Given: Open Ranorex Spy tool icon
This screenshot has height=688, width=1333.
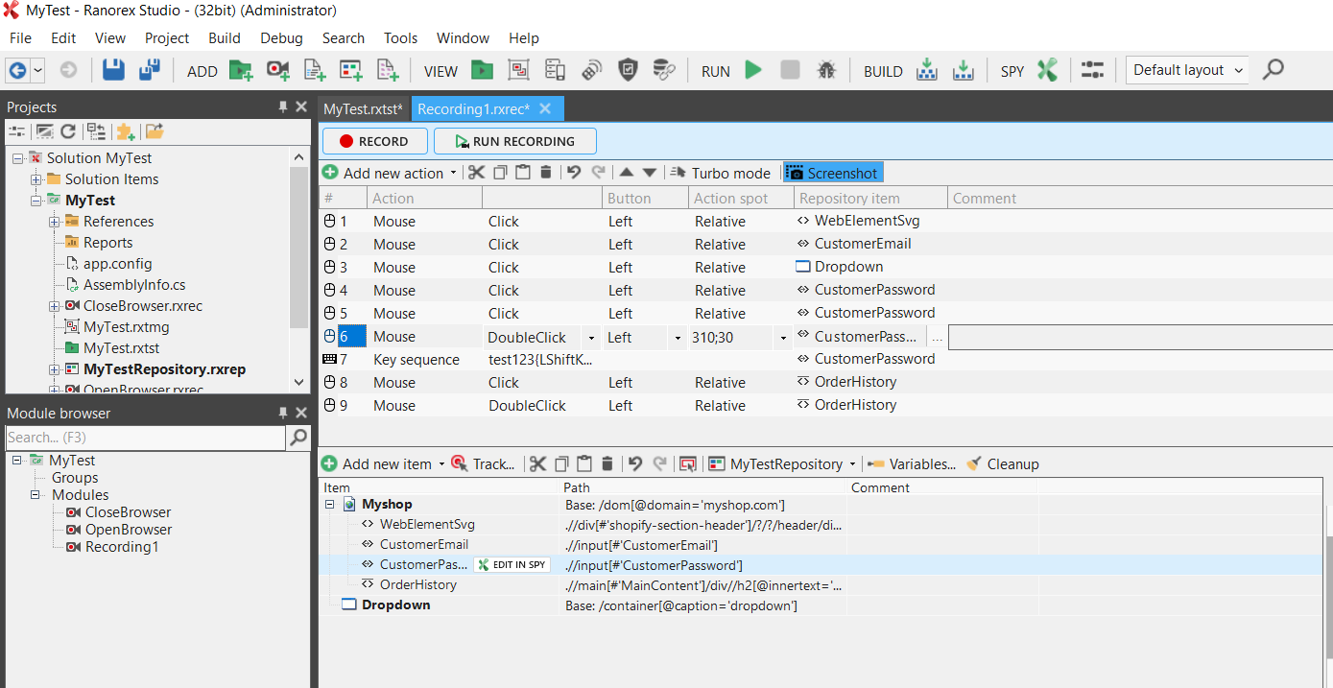Looking at the screenshot, I should 1047,70.
